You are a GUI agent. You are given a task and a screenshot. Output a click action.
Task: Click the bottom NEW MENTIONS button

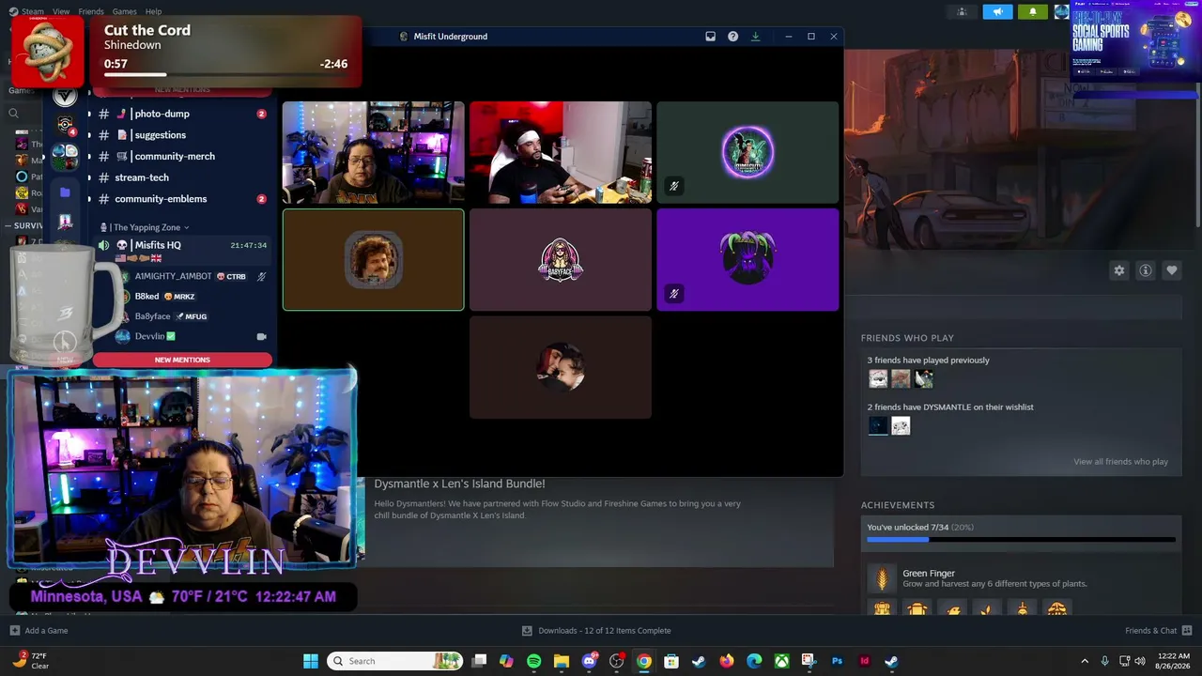(182, 360)
